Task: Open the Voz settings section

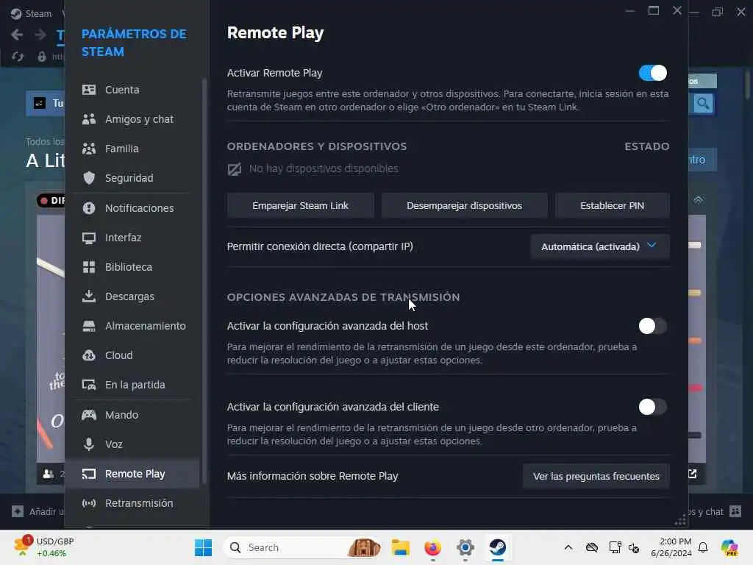Action: click(132, 444)
